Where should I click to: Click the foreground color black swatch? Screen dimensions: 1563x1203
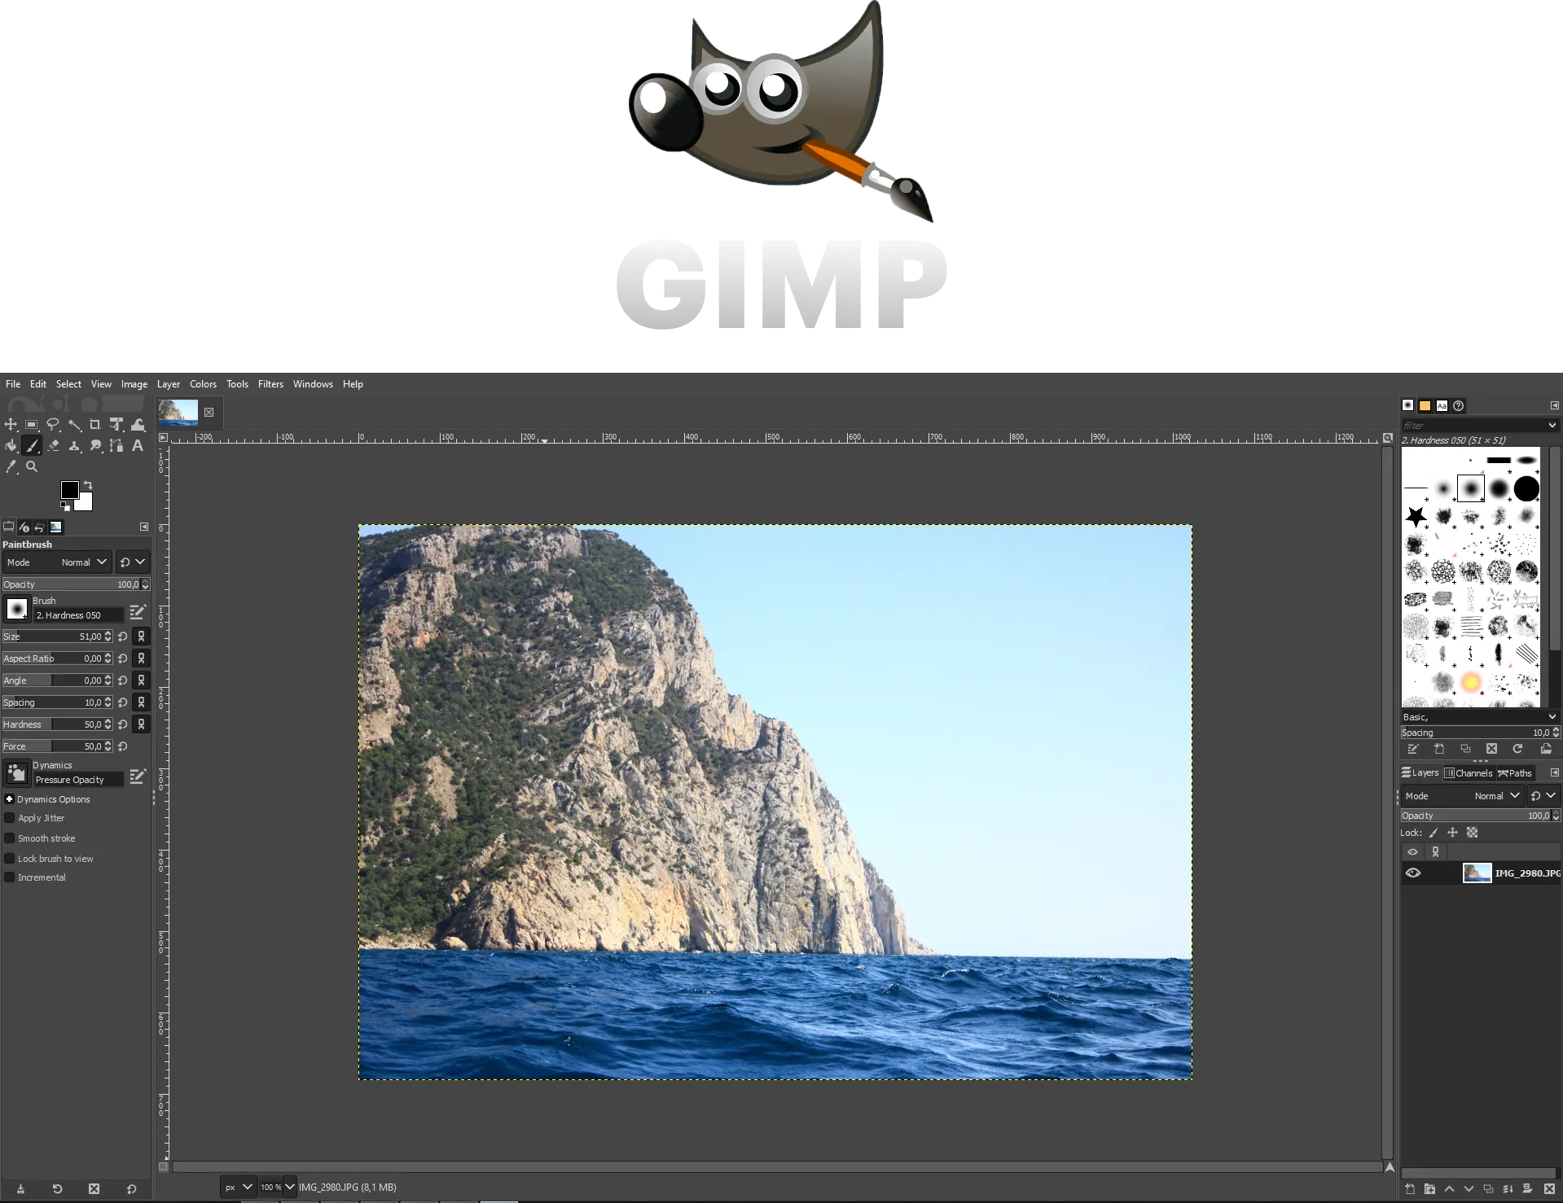(69, 488)
